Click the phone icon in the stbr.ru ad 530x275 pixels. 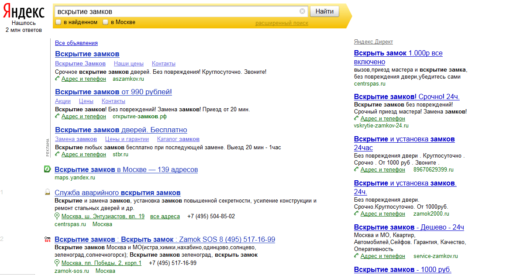tap(57, 154)
